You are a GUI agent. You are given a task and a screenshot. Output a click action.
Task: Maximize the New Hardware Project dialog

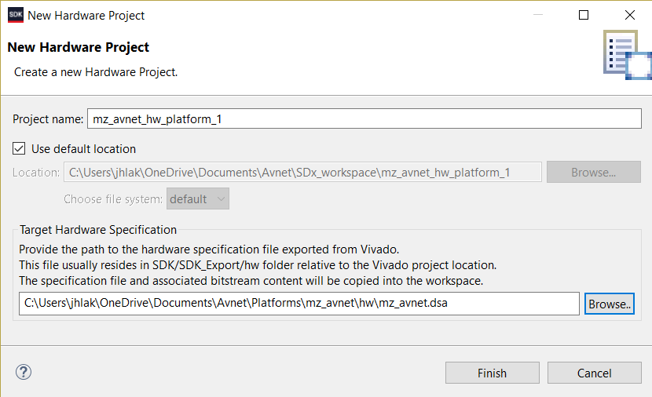point(584,15)
